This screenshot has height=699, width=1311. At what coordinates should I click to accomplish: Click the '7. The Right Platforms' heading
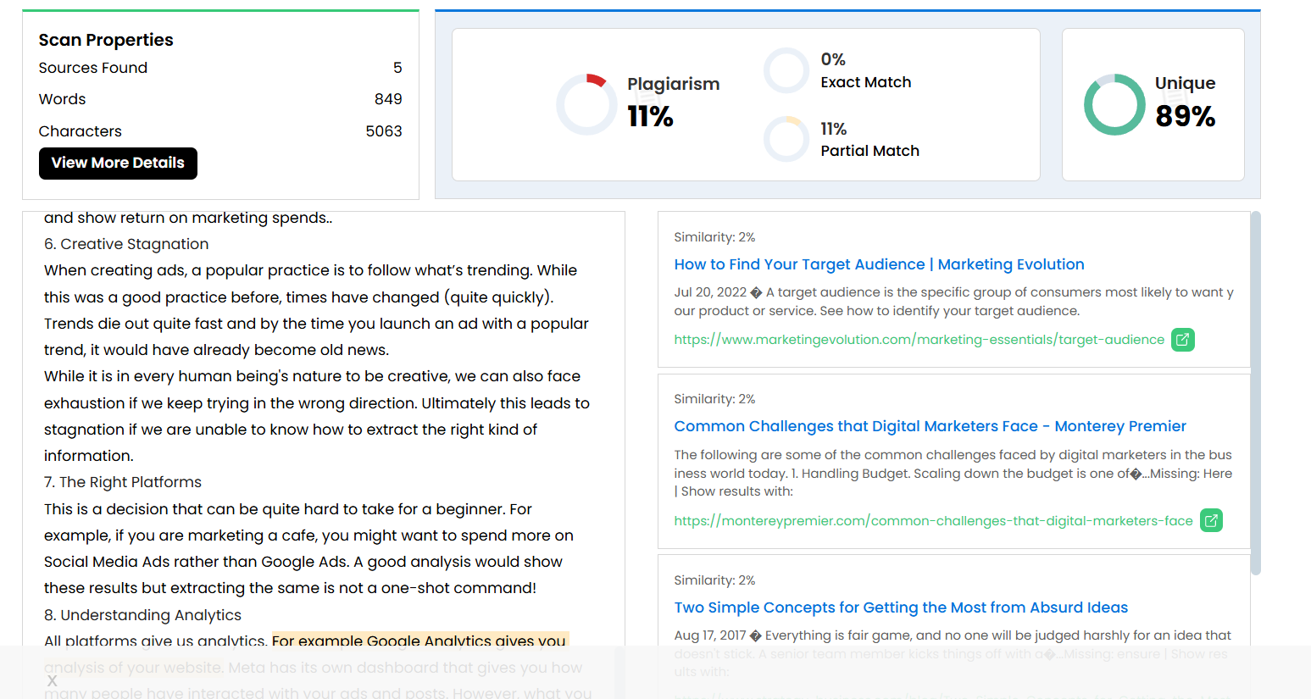pyautogui.click(x=123, y=482)
